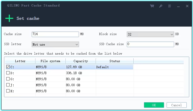The image size is (193, 111).
Task: Click the key registration icon
Action: (x=161, y=6)
